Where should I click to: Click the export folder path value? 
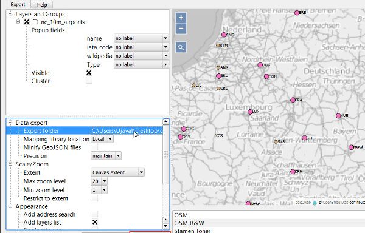tap(127, 130)
